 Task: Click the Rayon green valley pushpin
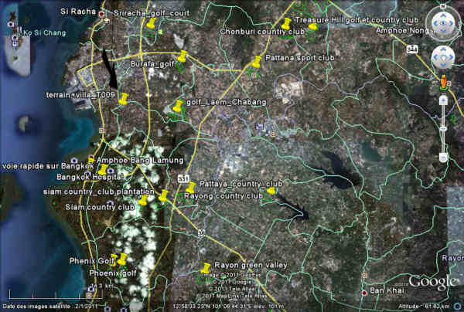205,269
